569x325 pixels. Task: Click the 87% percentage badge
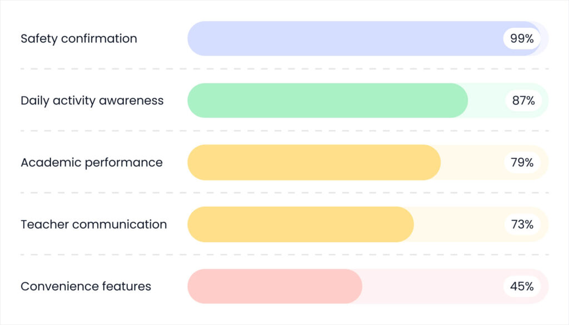(523, 101)
